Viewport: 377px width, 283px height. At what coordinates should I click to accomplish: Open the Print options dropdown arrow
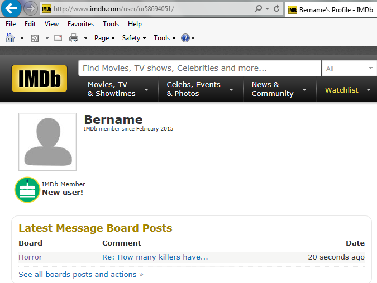85,38
